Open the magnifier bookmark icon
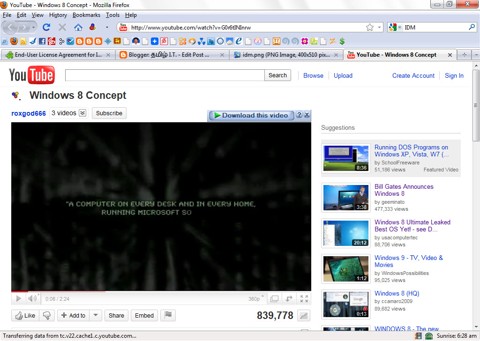480x341 pixels. [x=5, y=41]
